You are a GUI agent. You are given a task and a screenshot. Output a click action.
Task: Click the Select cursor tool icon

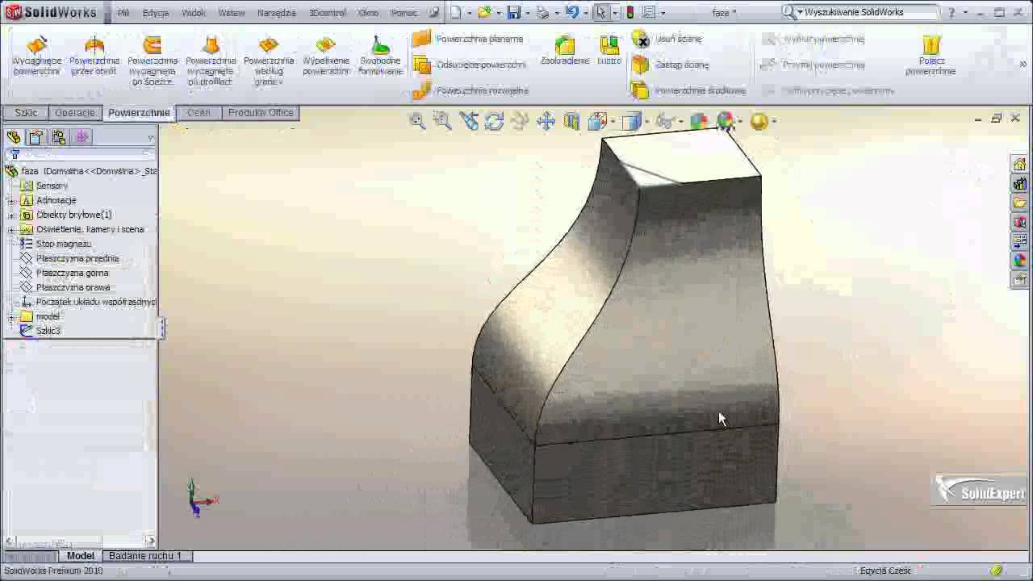coord(600,12)
